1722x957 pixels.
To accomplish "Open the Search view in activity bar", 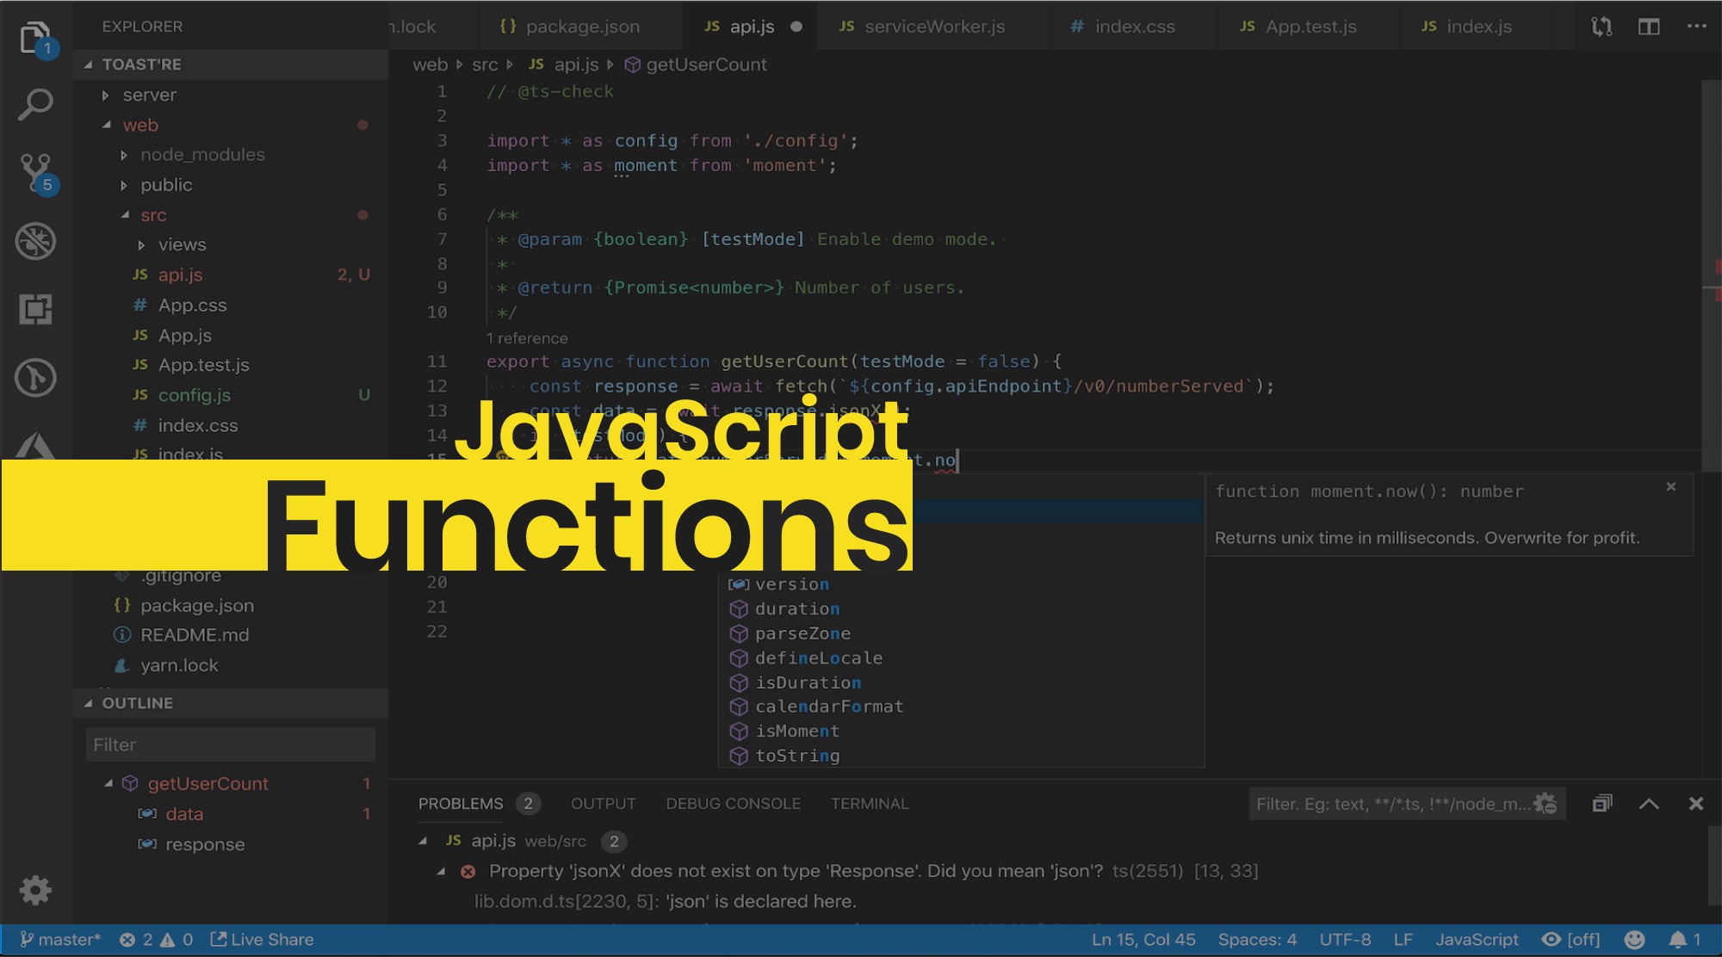I will tap(35, 104).
